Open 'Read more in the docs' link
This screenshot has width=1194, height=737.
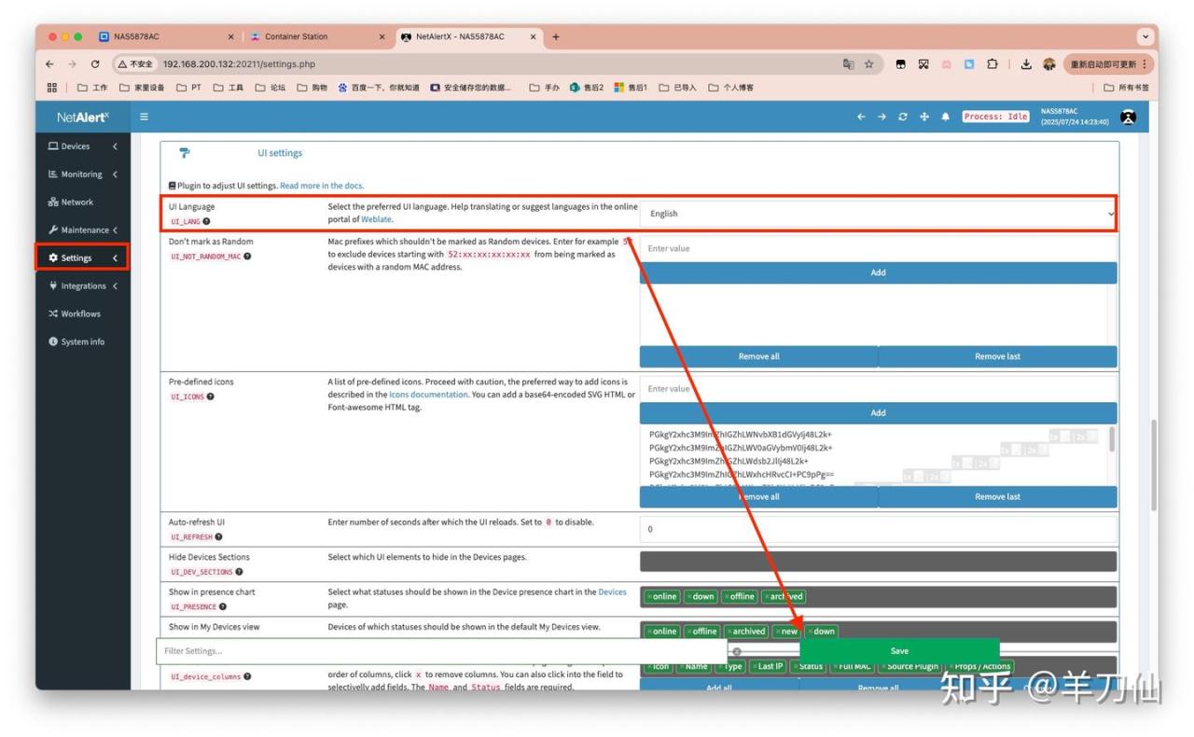(x=322, y=186)
